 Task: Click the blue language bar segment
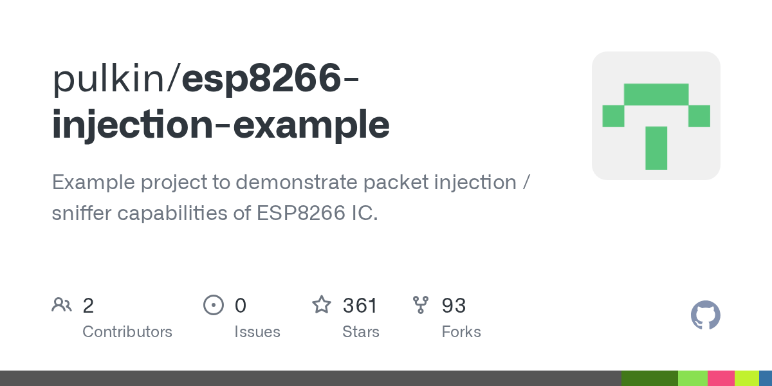click(766, 378)
